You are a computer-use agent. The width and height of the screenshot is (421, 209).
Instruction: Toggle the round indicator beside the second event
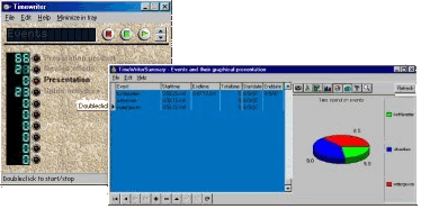[x=37, y=70]
